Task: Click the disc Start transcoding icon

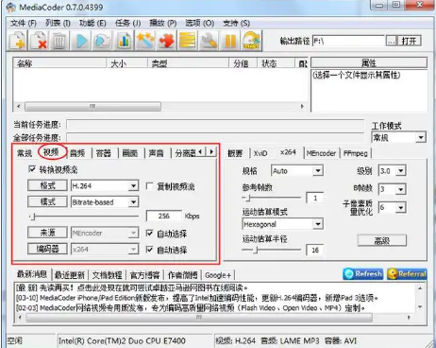Action: 252,41
